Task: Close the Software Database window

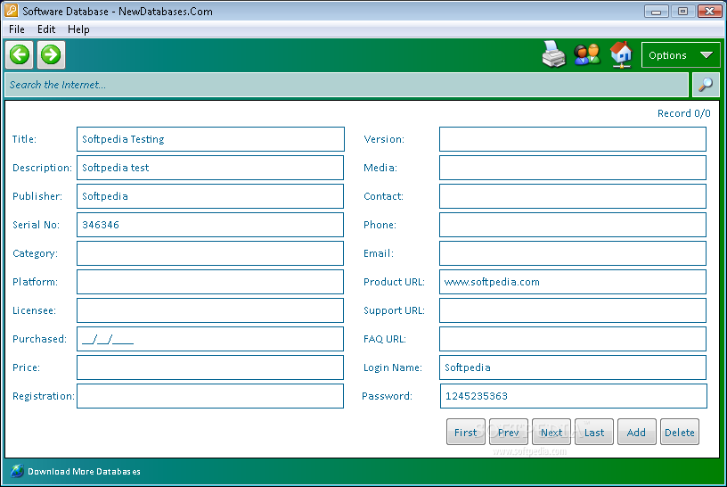Action: 709,11
